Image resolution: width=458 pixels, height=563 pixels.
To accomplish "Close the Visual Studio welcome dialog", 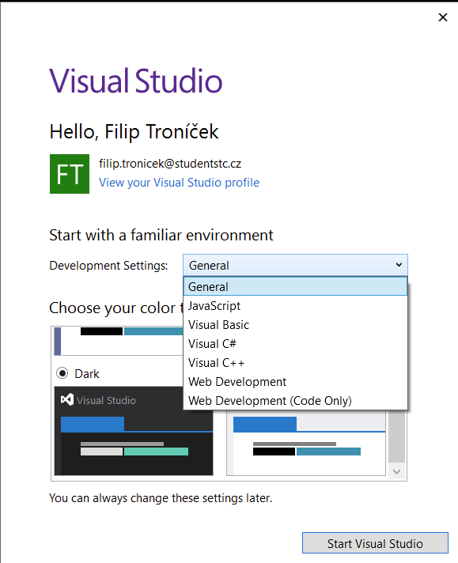I will pyautogui.click(x=442, y=17).
